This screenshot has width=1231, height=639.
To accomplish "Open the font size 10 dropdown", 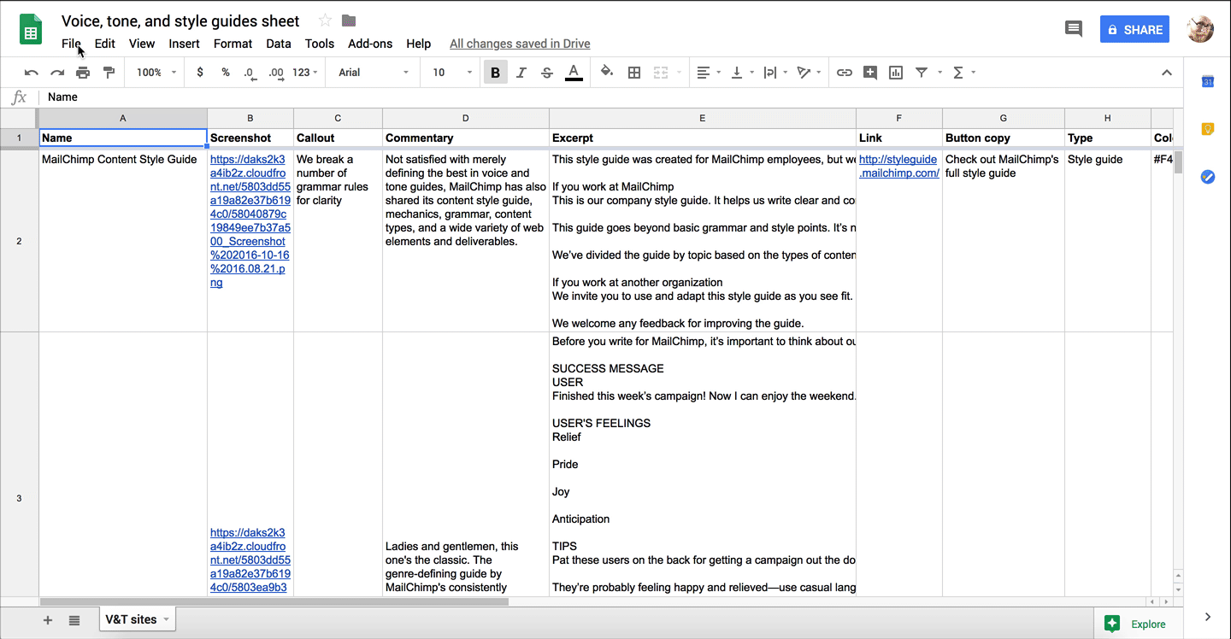I will 451,73.
